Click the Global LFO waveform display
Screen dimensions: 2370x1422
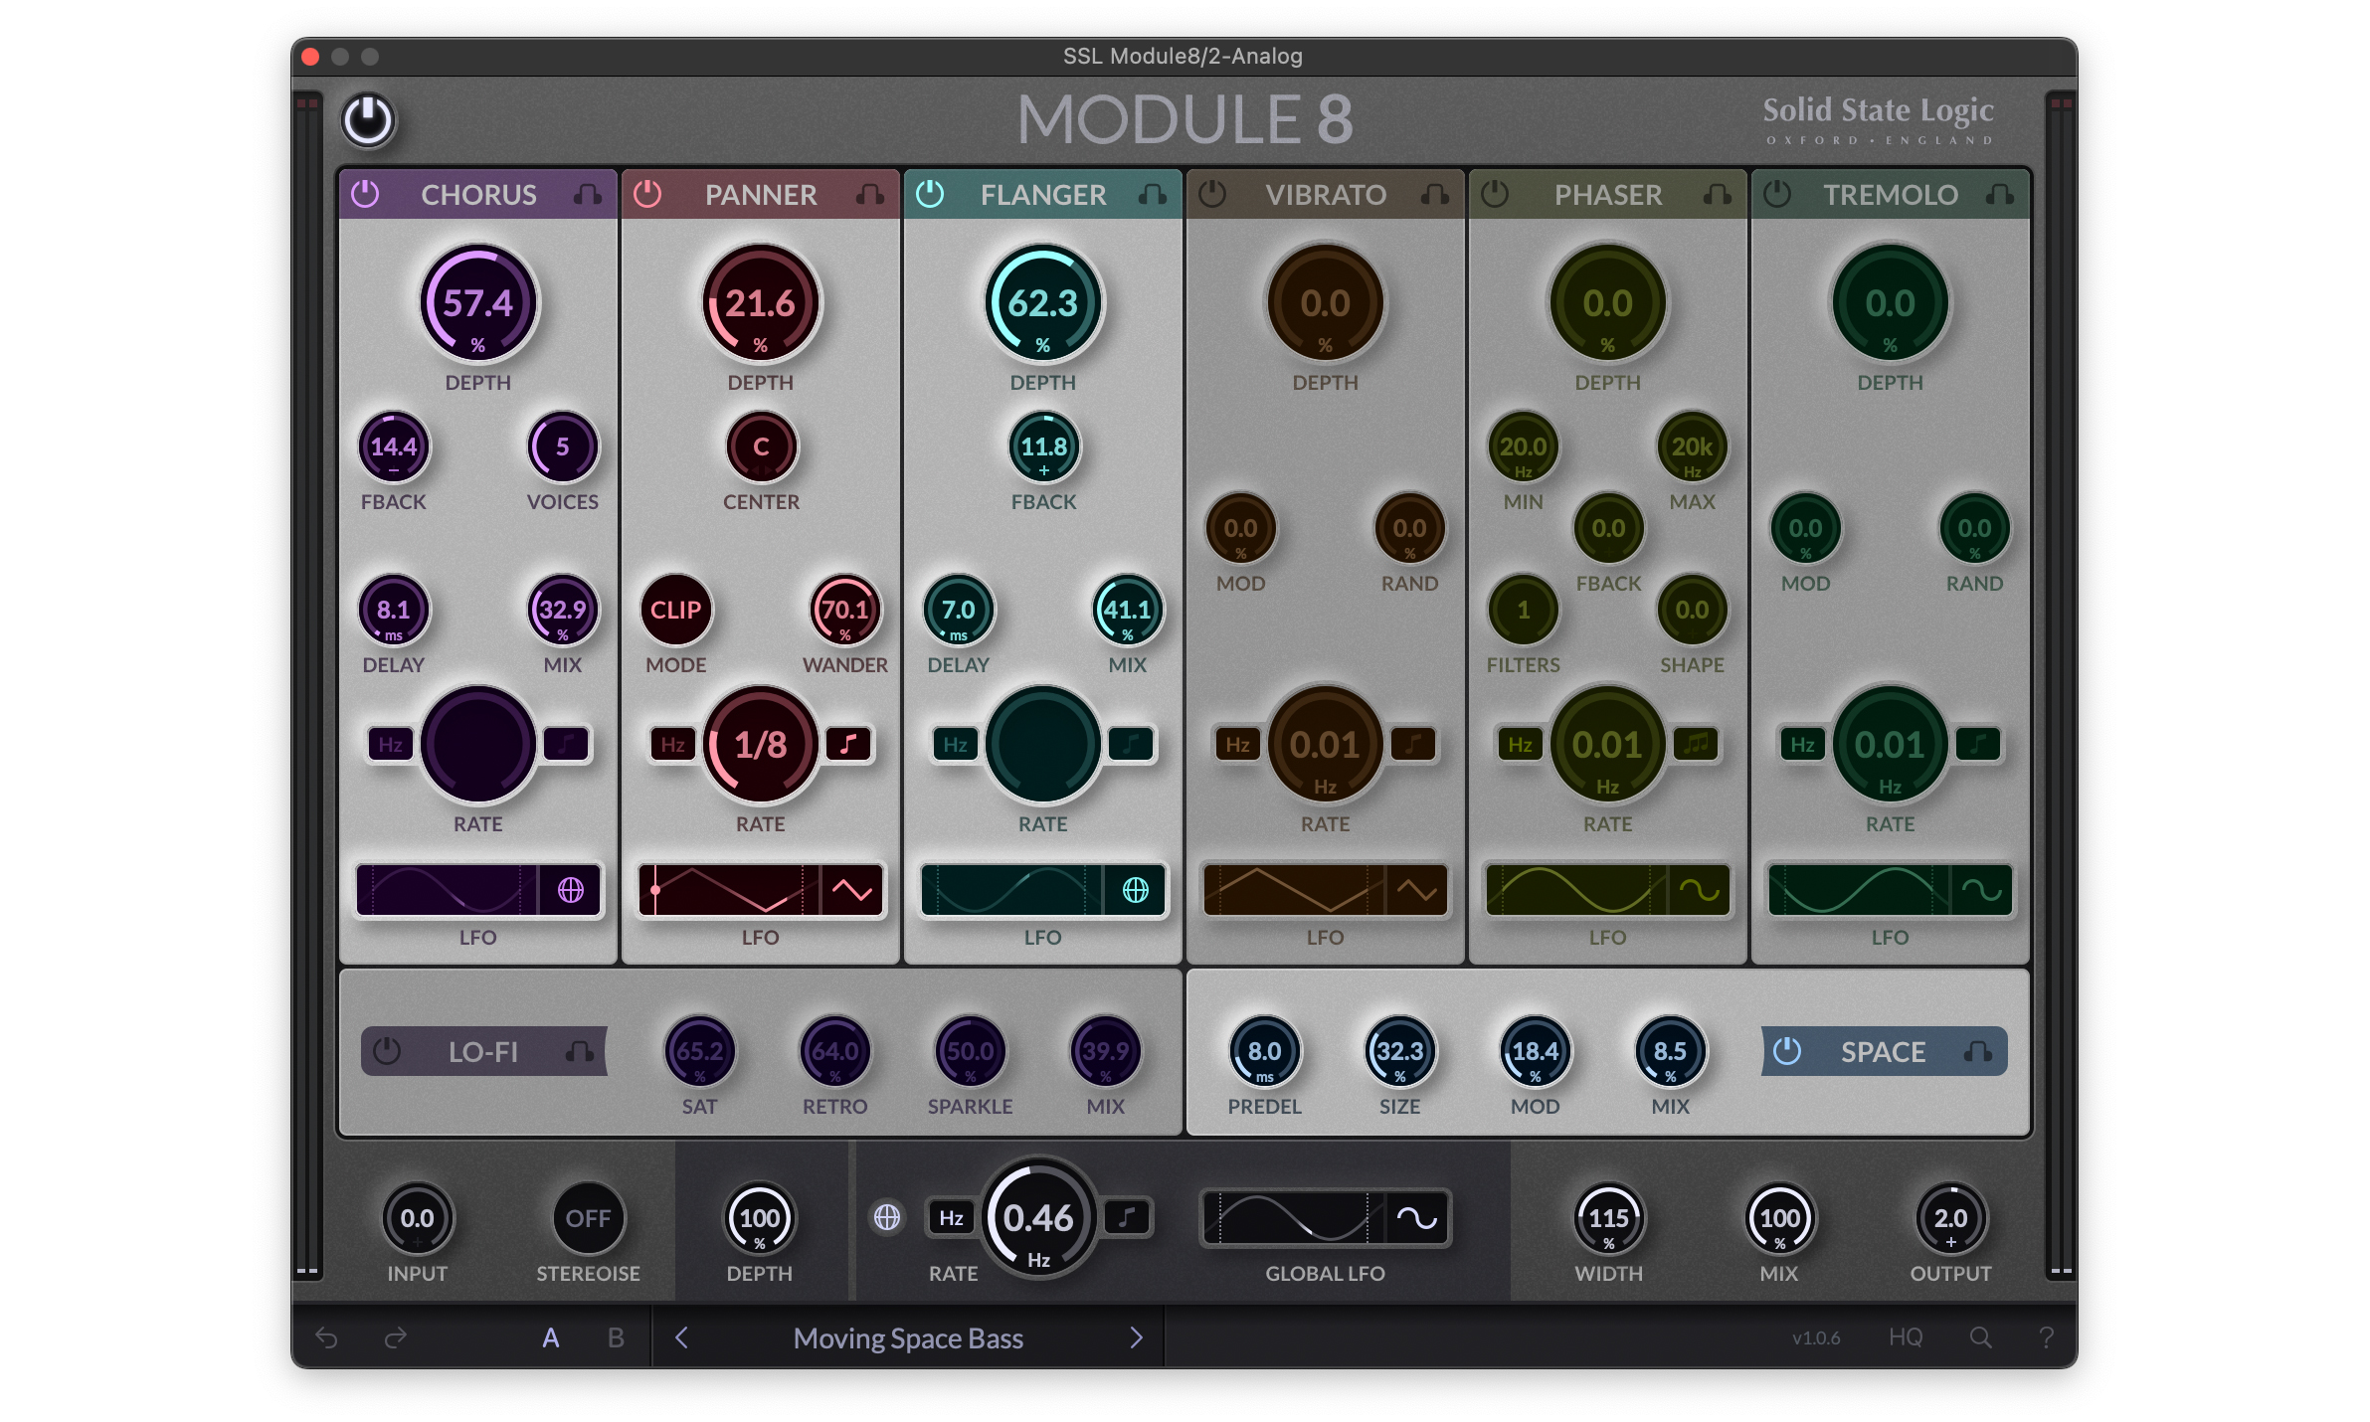pos(1293,1217)
